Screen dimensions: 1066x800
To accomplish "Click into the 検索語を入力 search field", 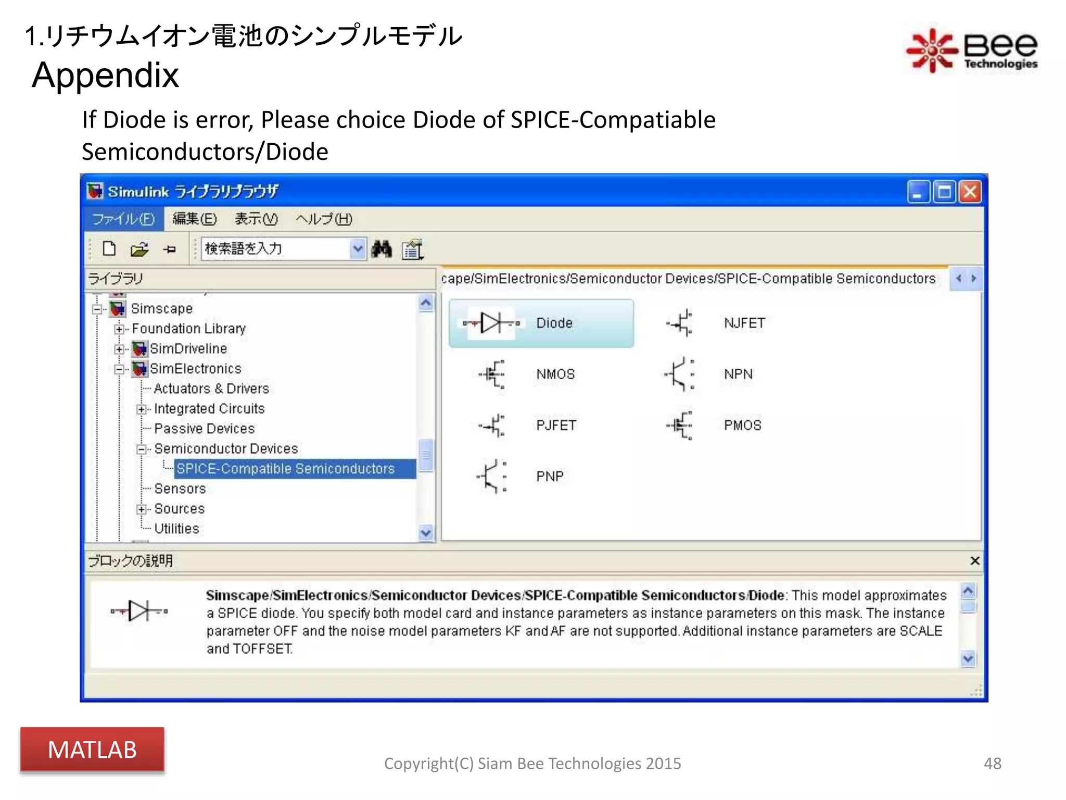I will click(276, 249).
